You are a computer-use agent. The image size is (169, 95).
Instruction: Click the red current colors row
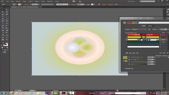coord(143,35)
